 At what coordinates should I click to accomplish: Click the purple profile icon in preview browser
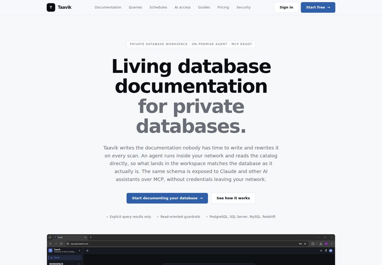(x=326, y=244)
